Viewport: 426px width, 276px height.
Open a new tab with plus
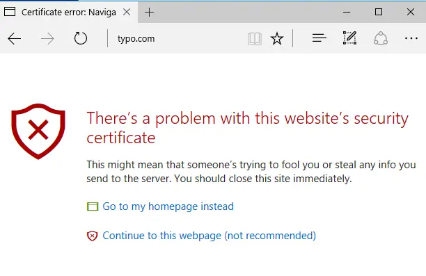tap(149, 13)
